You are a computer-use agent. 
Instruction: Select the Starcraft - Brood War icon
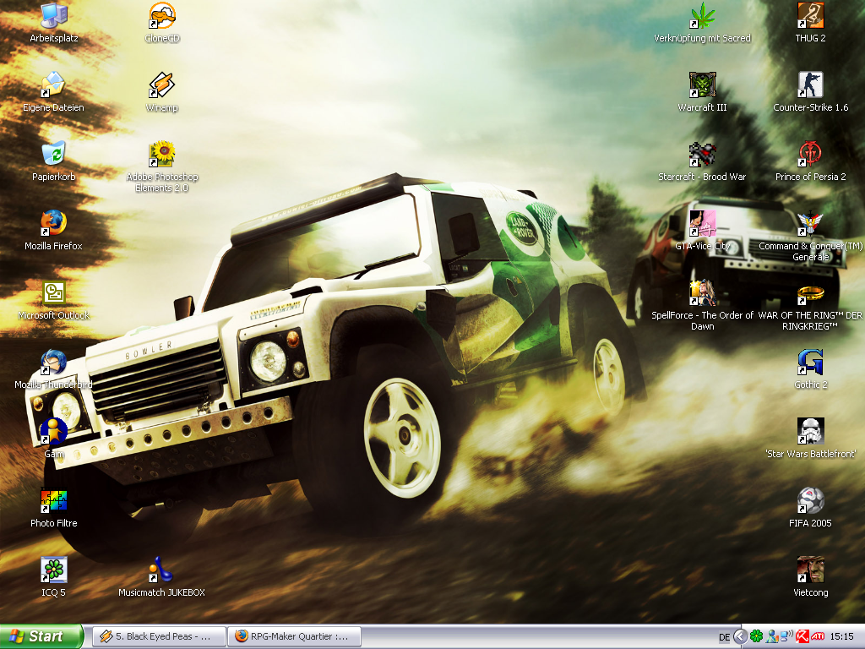[702, 155]
